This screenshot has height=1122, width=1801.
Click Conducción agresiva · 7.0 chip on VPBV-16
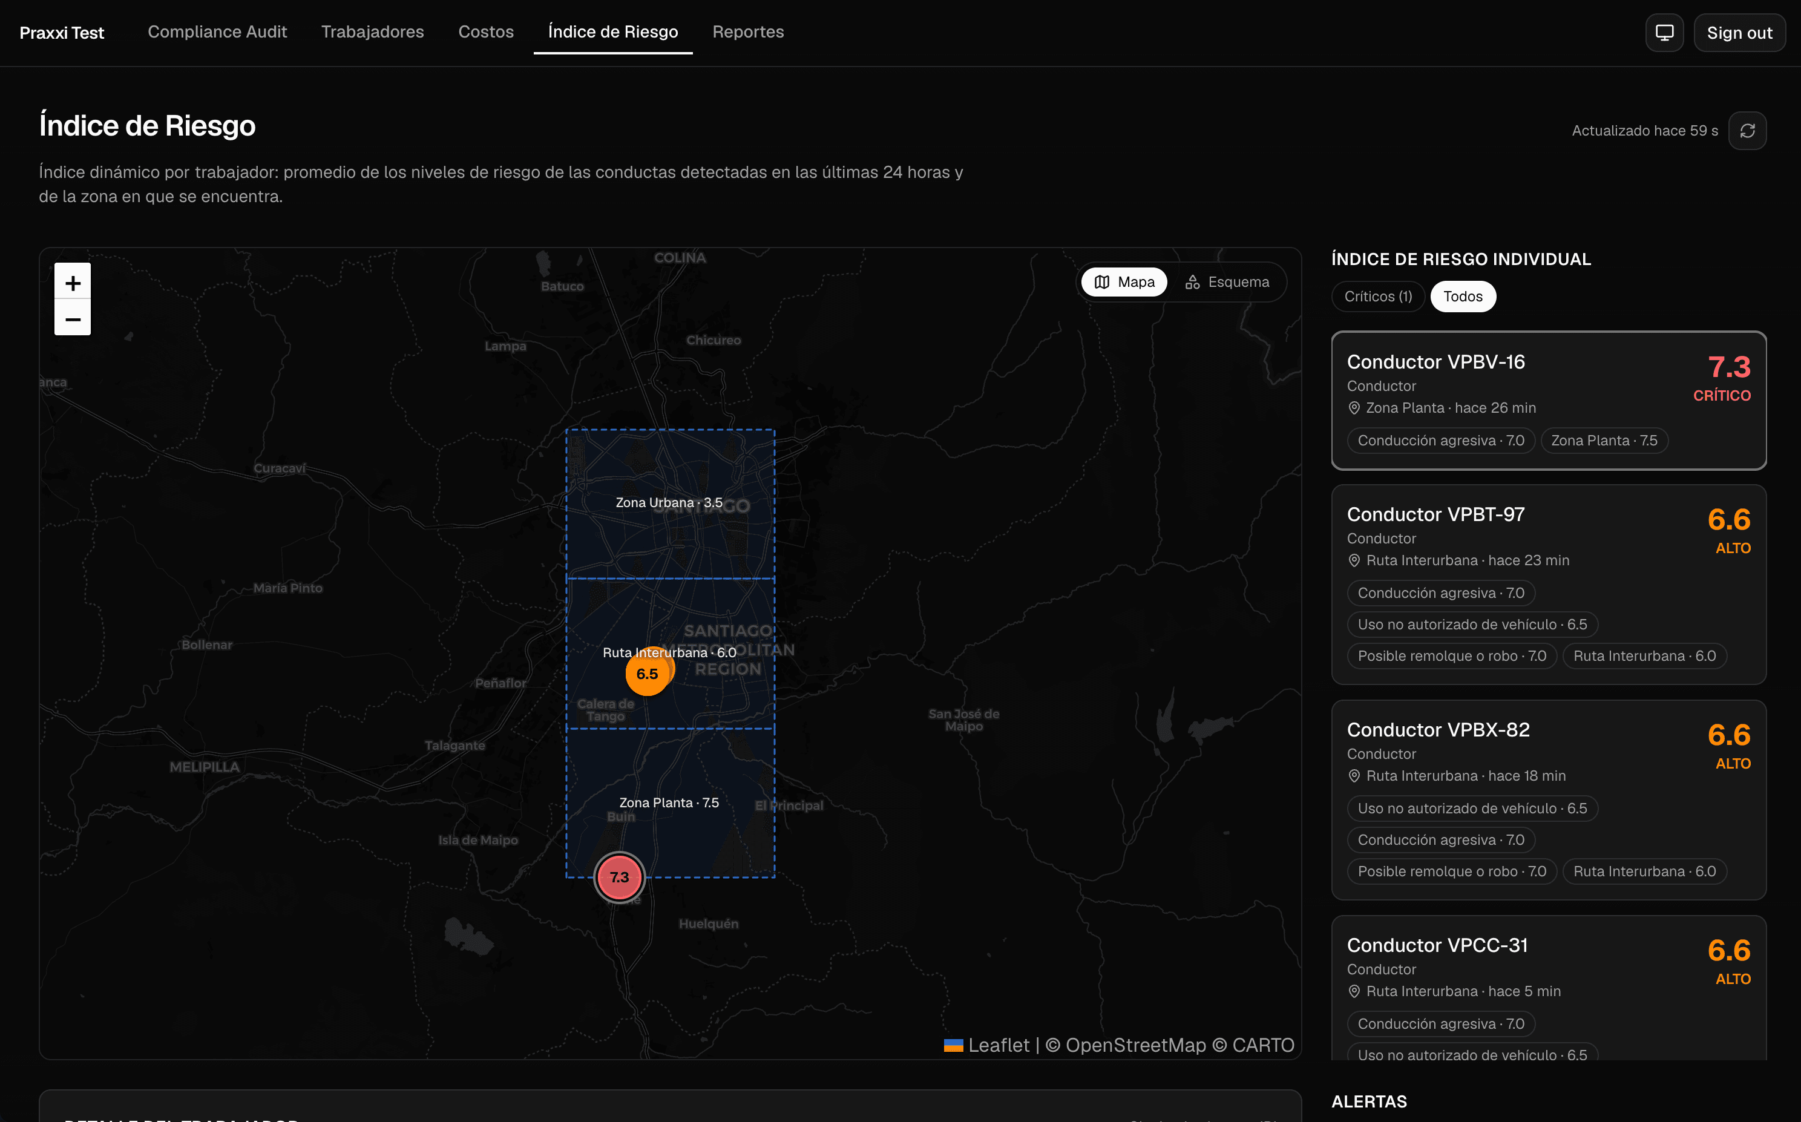tap(1440, 441)
